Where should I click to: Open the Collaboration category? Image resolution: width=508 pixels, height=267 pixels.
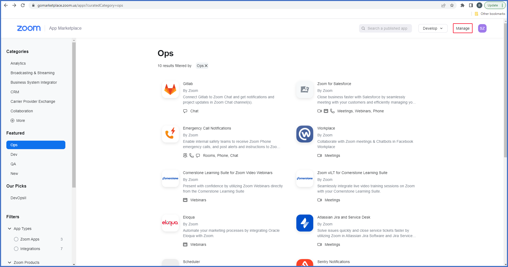pyautogui.click(x=22, y=111)
